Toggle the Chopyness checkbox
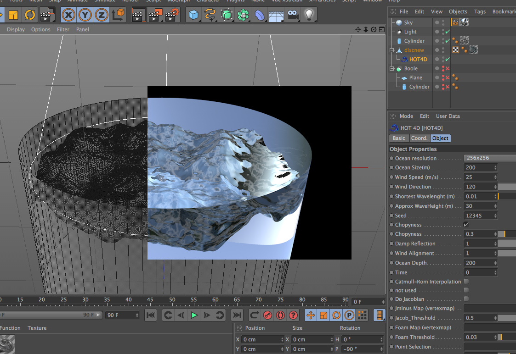The height and width of the screenshot is (354, 516). pos(466,225)
